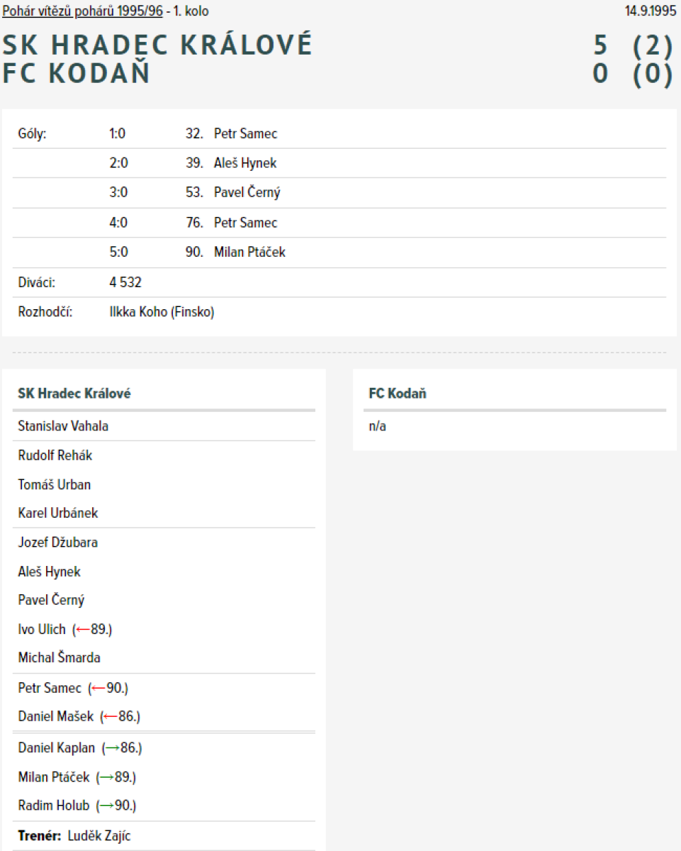Click the match date 14.9.1995

pos(651,11)
